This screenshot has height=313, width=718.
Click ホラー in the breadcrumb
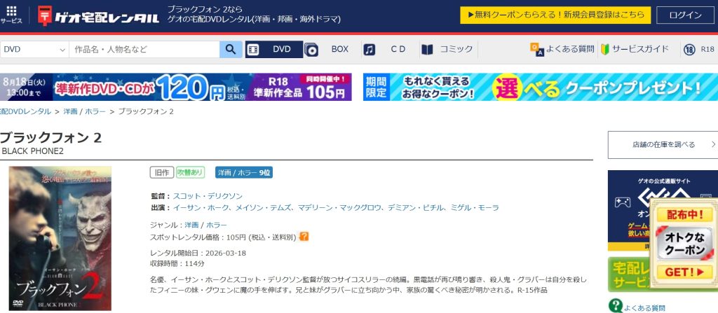(x=95, y=111)
